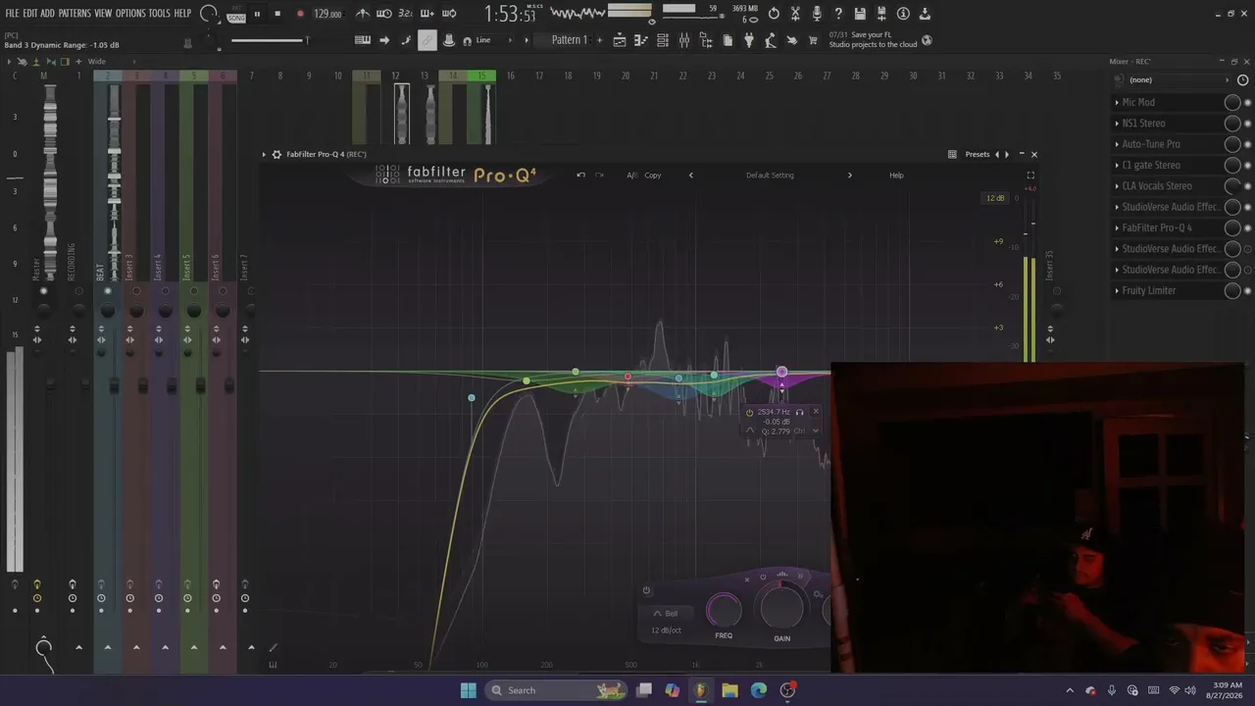Click Help in the Pro-Q header

(896, 176)
